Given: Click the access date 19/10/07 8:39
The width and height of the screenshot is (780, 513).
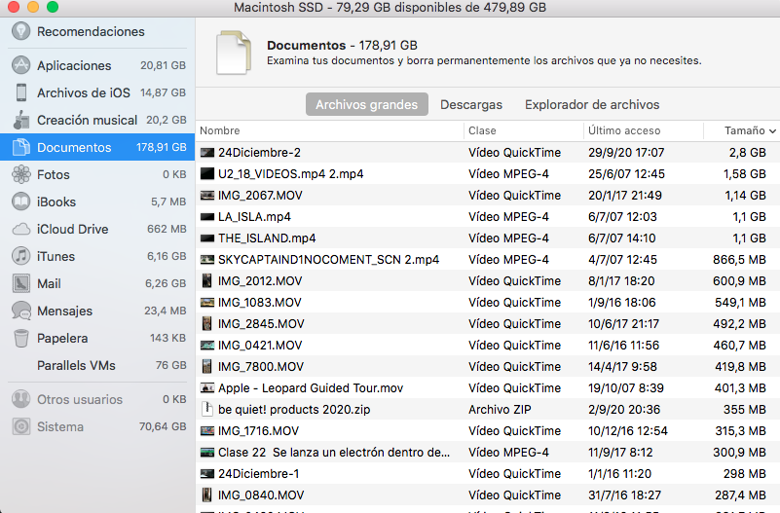Looking at the screenshot, I should pos(626,387).
